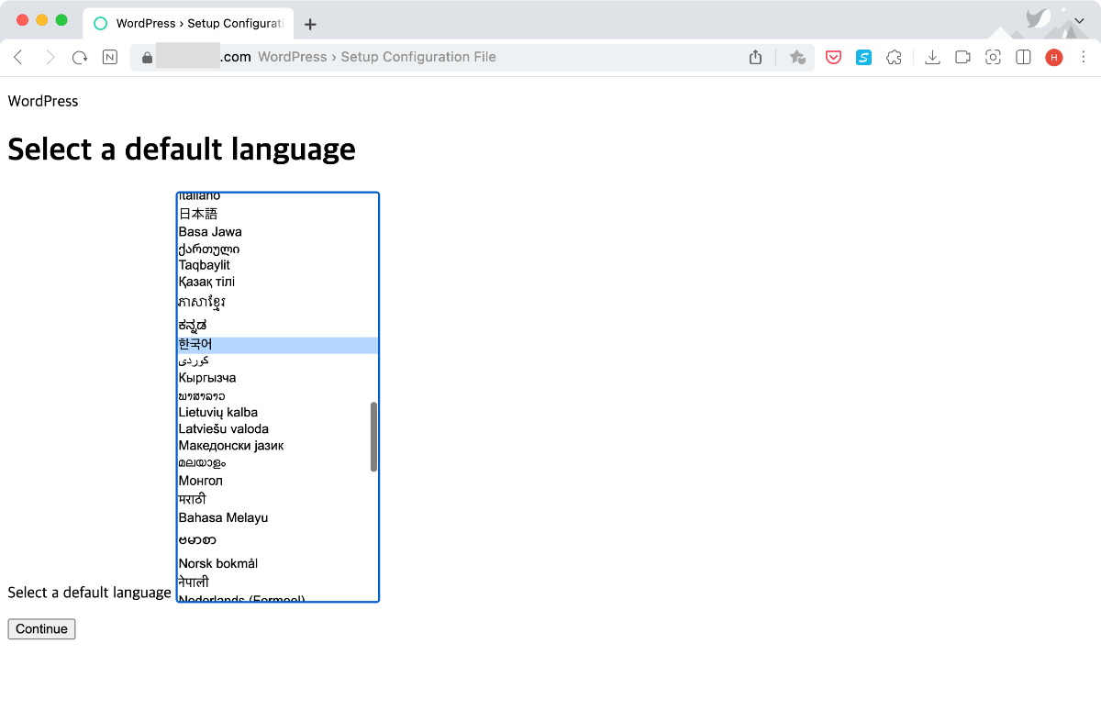Click the share icon in address bar
The width and height of the screenshot is (1101, 710).
coord(755,57)
